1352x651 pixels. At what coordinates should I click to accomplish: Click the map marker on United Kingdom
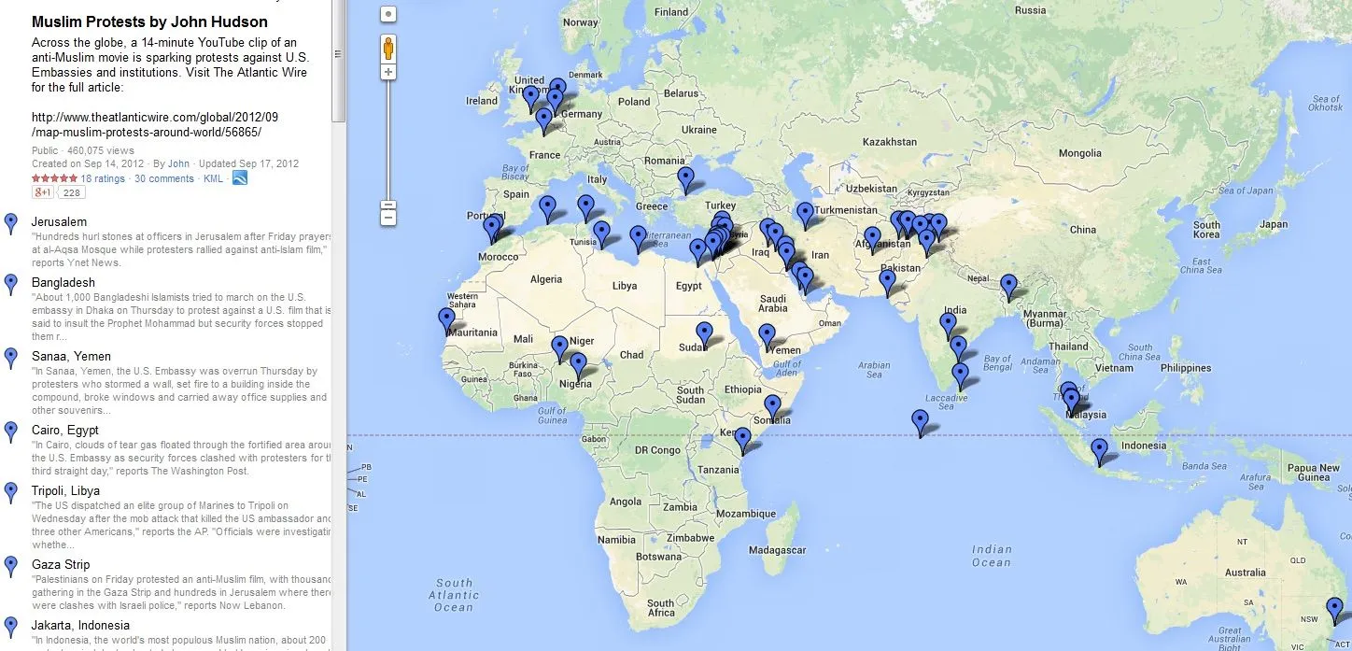(x=531, y=100)
